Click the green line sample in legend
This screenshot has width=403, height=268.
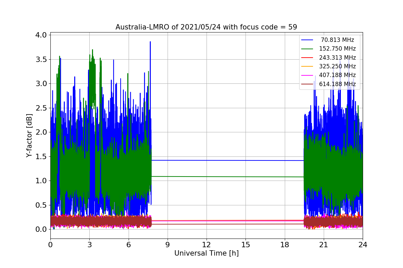(307, 49)
